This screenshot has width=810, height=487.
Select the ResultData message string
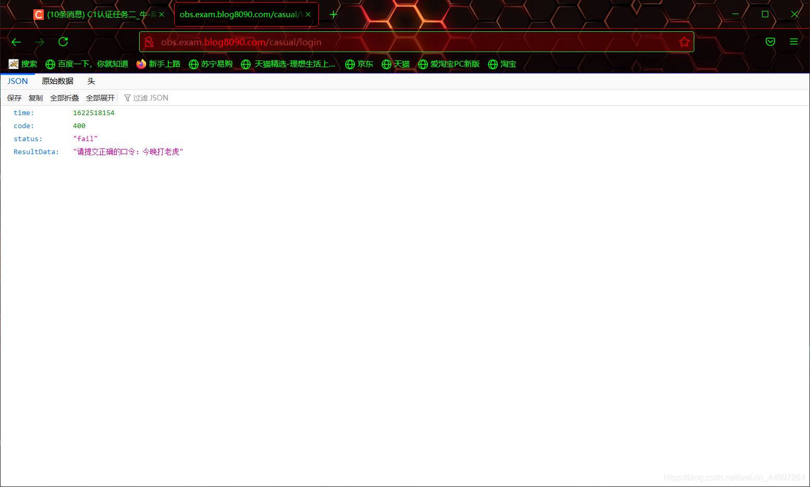[x=128, y=152]
